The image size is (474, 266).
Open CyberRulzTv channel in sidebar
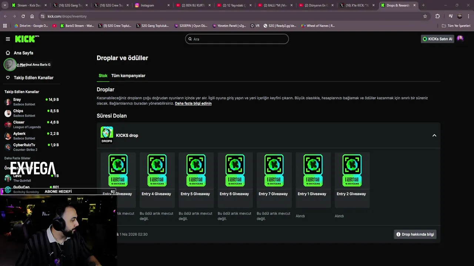(x=31, y=147)
